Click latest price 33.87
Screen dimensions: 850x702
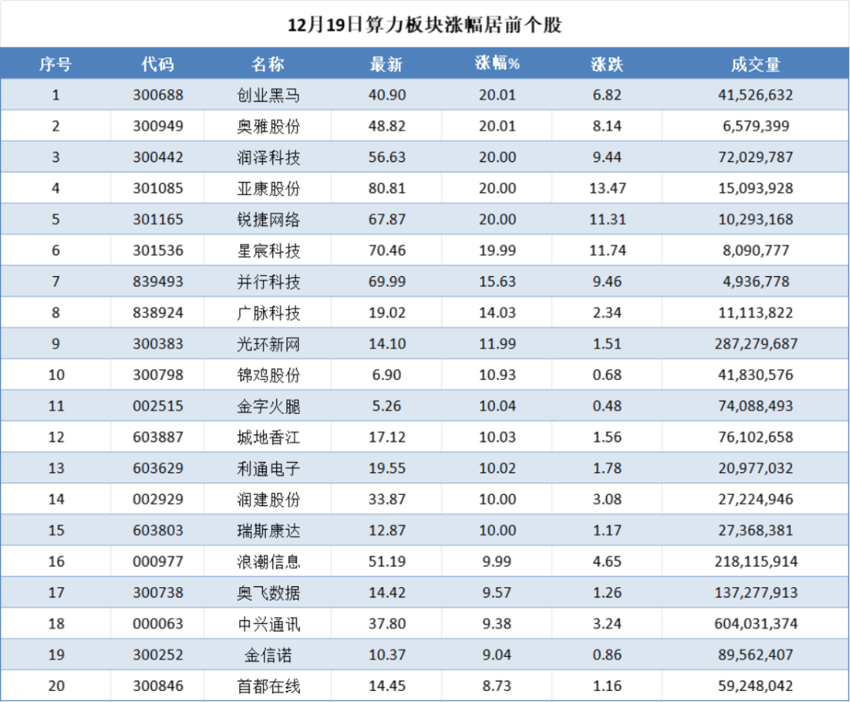(x=387, y=499)
